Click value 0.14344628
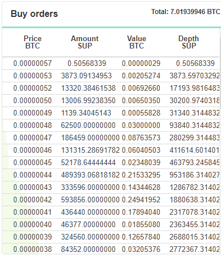This screenshot has height=257, width=221. pyautogui.click(x=141, y=187)
